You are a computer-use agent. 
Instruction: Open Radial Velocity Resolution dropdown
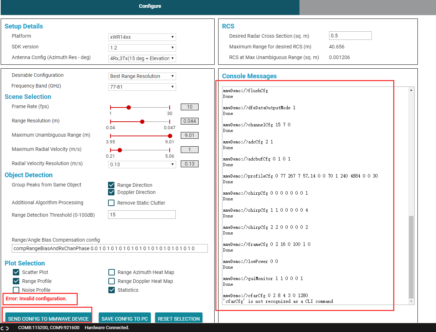click(x=142, y=164)
